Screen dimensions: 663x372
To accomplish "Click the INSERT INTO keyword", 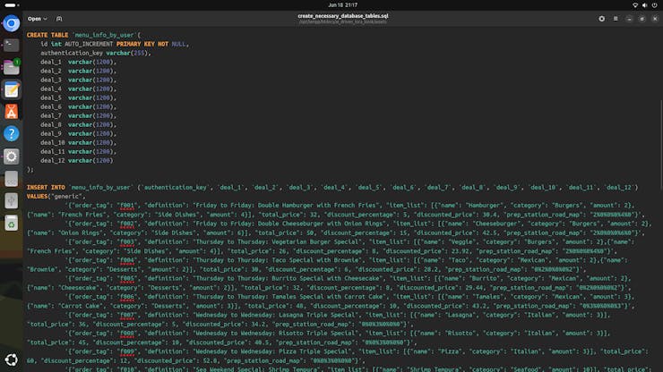I will [46, 188].
